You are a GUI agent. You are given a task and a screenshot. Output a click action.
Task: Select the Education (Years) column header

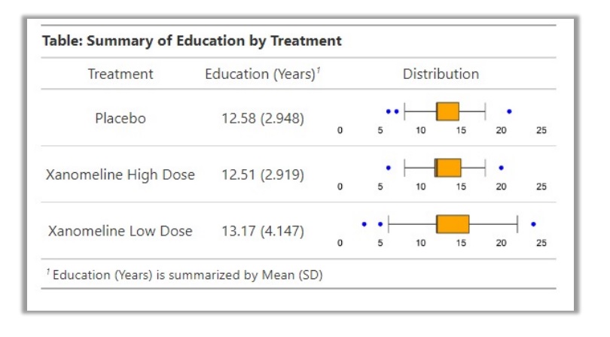coord(263,74)
